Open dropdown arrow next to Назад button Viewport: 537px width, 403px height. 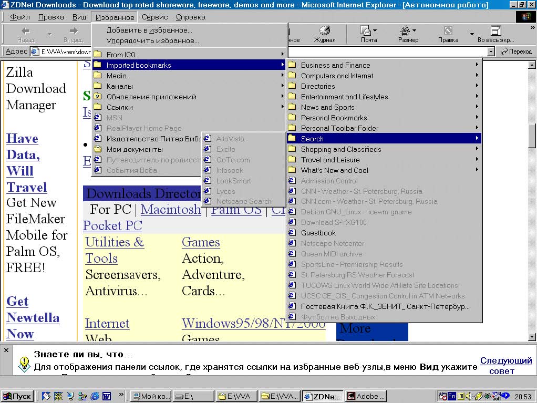[50, 34]
